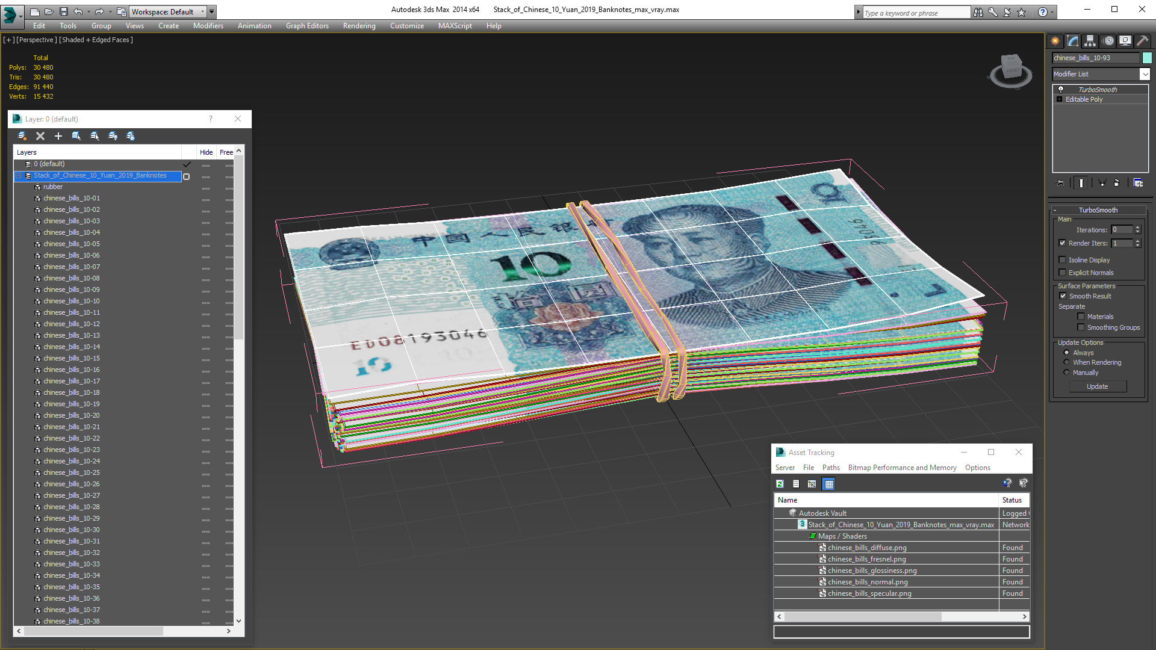Click Freeze/Unfreeze All Layers icon
The image size is (1156, 650).
click(x=131, y=136)
